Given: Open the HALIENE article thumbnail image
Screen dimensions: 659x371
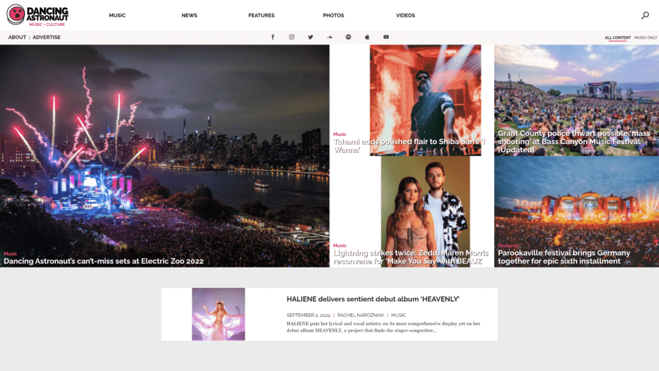Looking at the screenshot, I should (219, 314).
